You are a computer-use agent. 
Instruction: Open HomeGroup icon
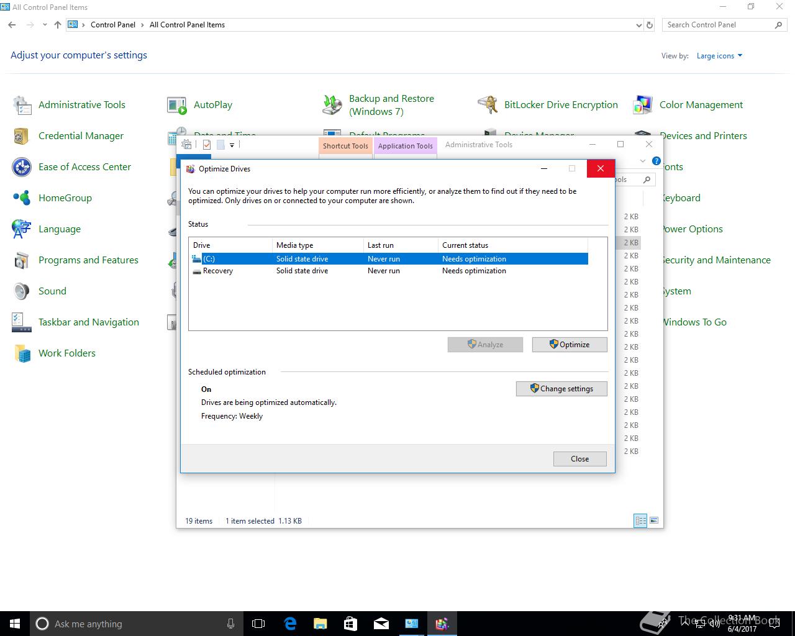point(22,198)
